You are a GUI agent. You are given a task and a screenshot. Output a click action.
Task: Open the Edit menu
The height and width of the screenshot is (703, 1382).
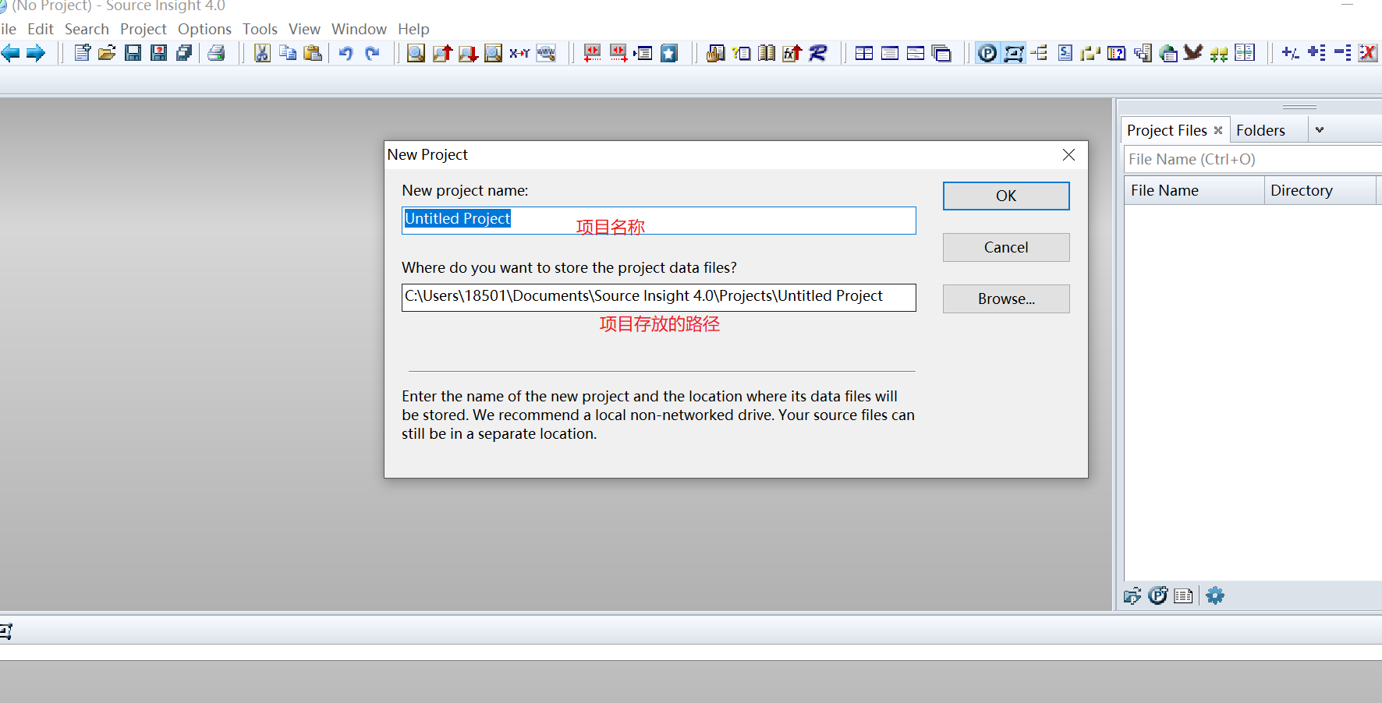click(x=40, y=29)
